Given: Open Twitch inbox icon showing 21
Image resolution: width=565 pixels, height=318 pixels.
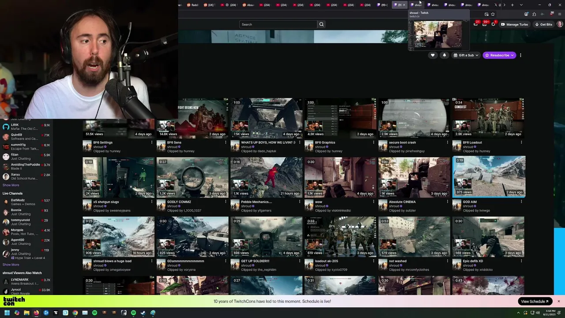Looking at the screenshot, I should click(476, 24).
